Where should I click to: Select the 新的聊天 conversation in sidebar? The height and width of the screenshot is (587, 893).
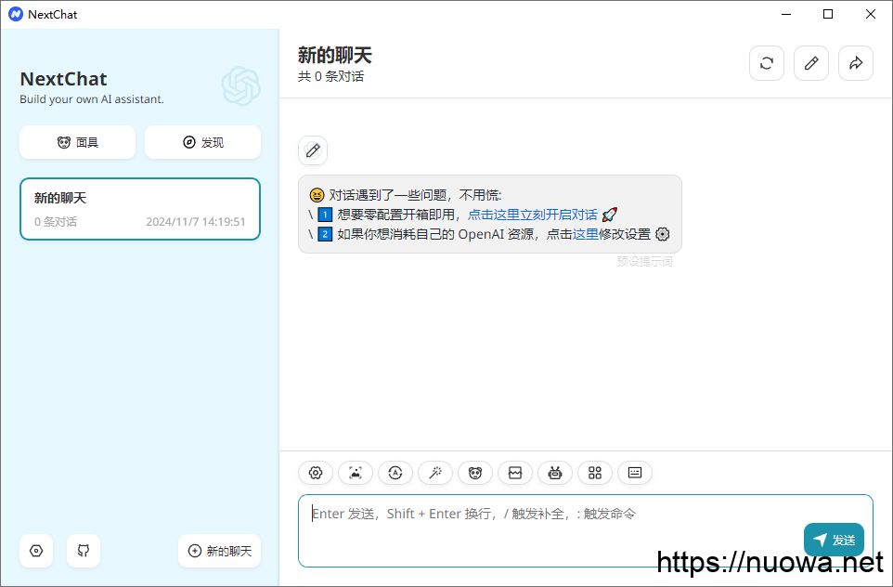(140, 209)
